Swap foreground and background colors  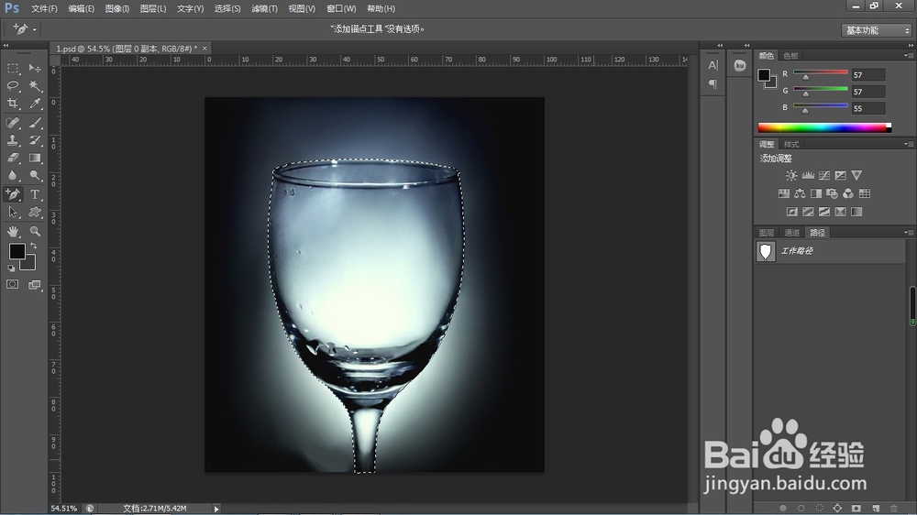[x=33, y=246]
